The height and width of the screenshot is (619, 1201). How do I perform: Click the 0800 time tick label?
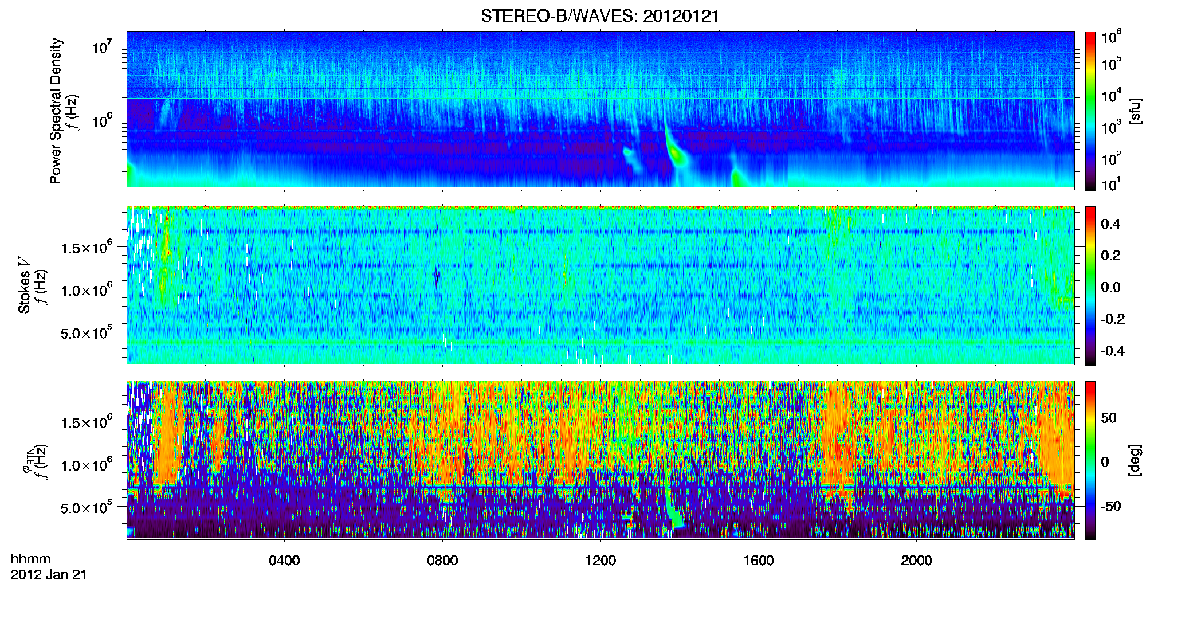pos(442,561)
